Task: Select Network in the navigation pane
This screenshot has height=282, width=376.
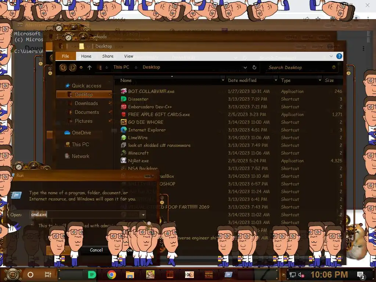Action: [80, 156]
